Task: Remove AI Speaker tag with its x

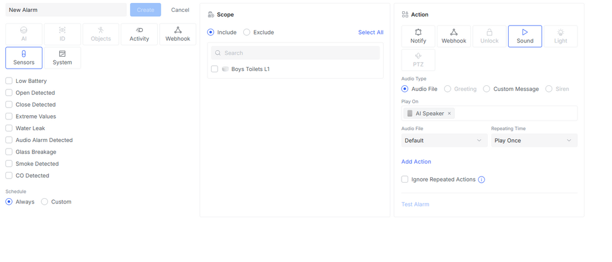Action: tap(449, 113)
